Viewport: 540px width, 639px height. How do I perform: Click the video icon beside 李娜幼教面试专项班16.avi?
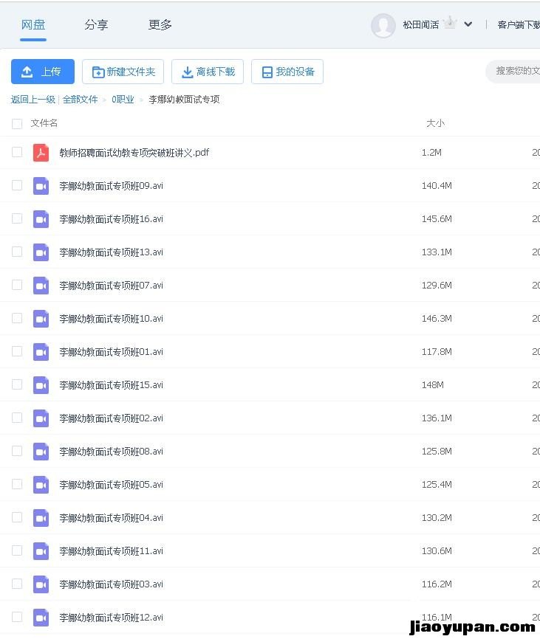click(41, 219)
